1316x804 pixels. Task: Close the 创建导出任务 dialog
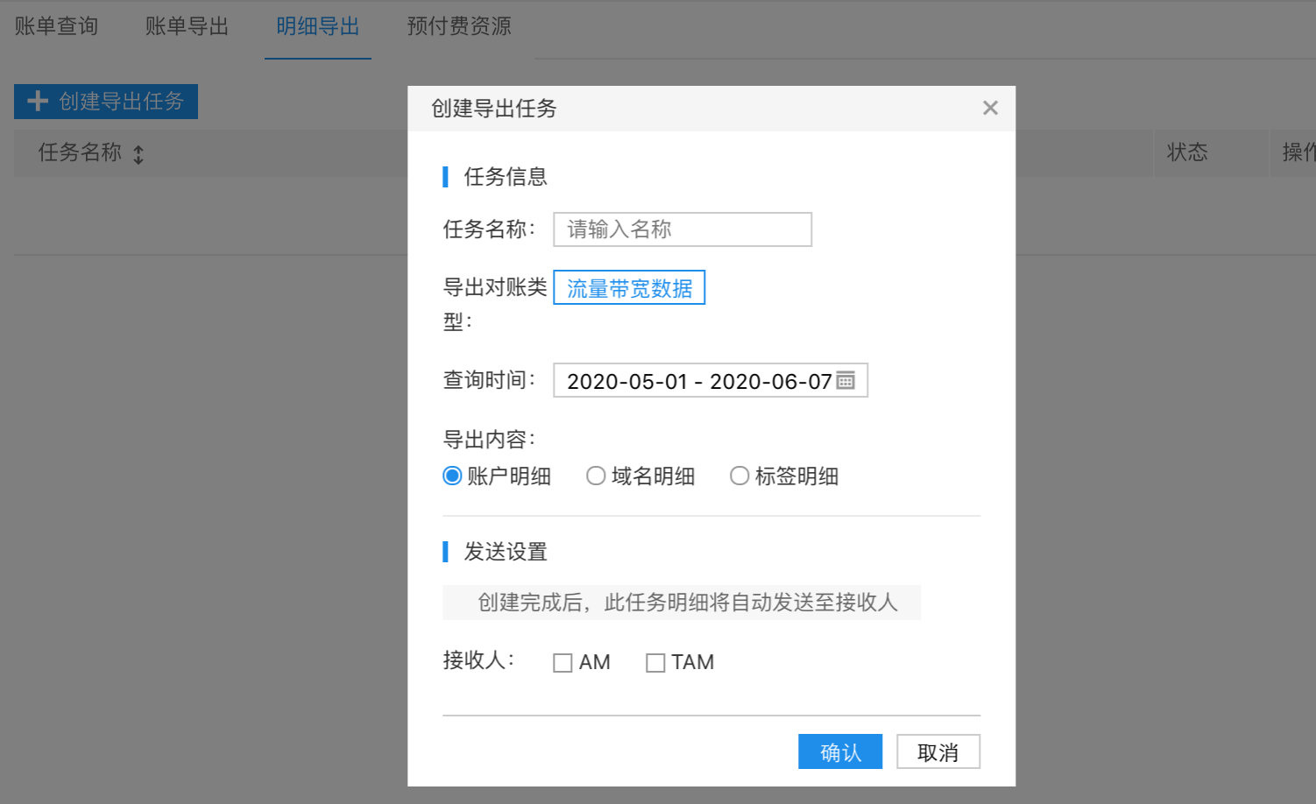990,108
